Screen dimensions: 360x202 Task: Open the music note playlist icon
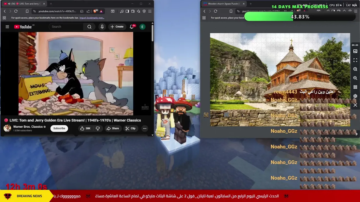pos(121,11)
